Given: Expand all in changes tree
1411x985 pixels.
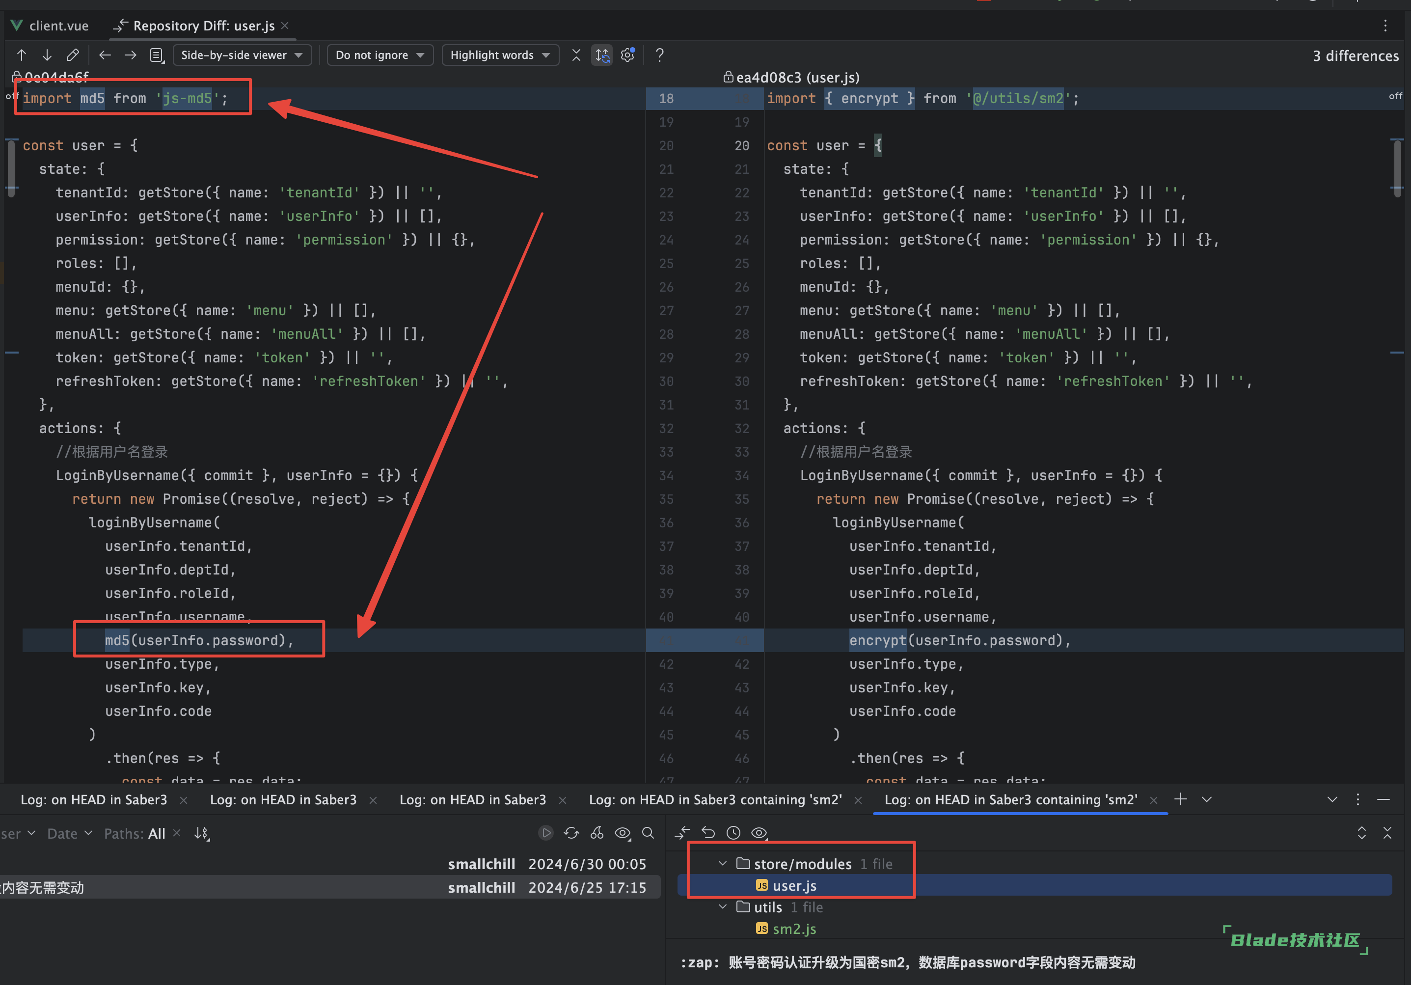Looking at the screenshot, I should click(x=1362, y=833).
